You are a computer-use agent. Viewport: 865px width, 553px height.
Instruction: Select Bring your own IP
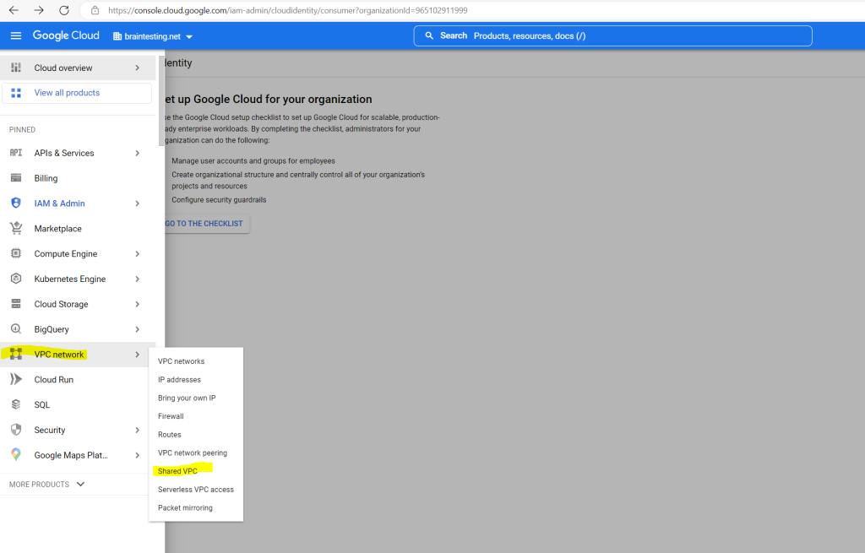coord(187,398)
